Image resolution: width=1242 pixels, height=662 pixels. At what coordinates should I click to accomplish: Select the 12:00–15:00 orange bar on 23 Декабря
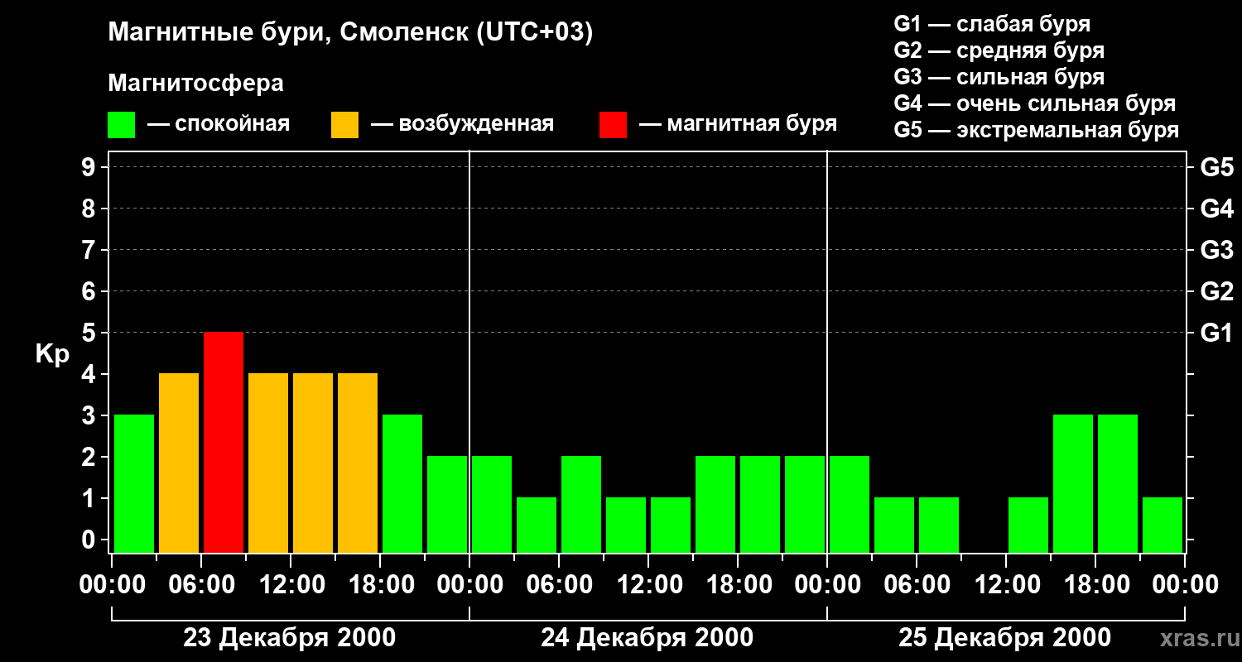[313, 463]
